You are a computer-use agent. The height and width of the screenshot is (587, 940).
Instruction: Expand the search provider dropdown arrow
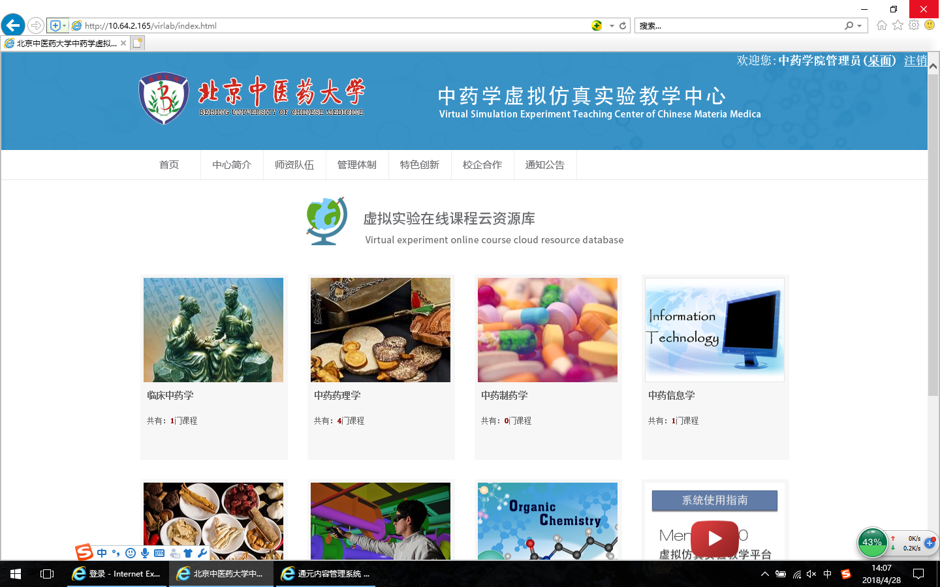coord(859,26)
